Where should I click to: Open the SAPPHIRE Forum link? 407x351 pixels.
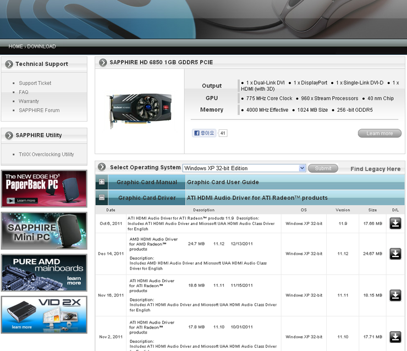point(39,111)
